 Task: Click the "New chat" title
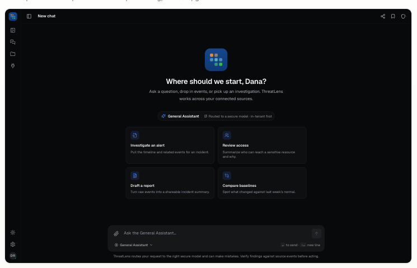click(x=46, y=16)
